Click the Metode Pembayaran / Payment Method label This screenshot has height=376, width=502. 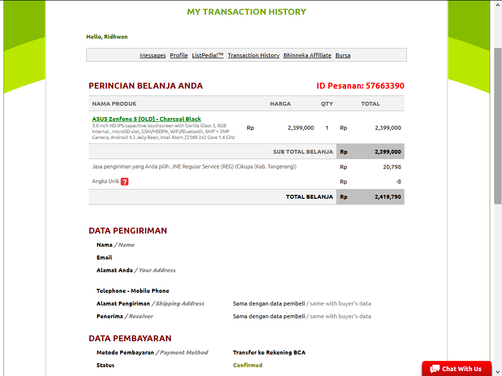[x=152, y=352]
